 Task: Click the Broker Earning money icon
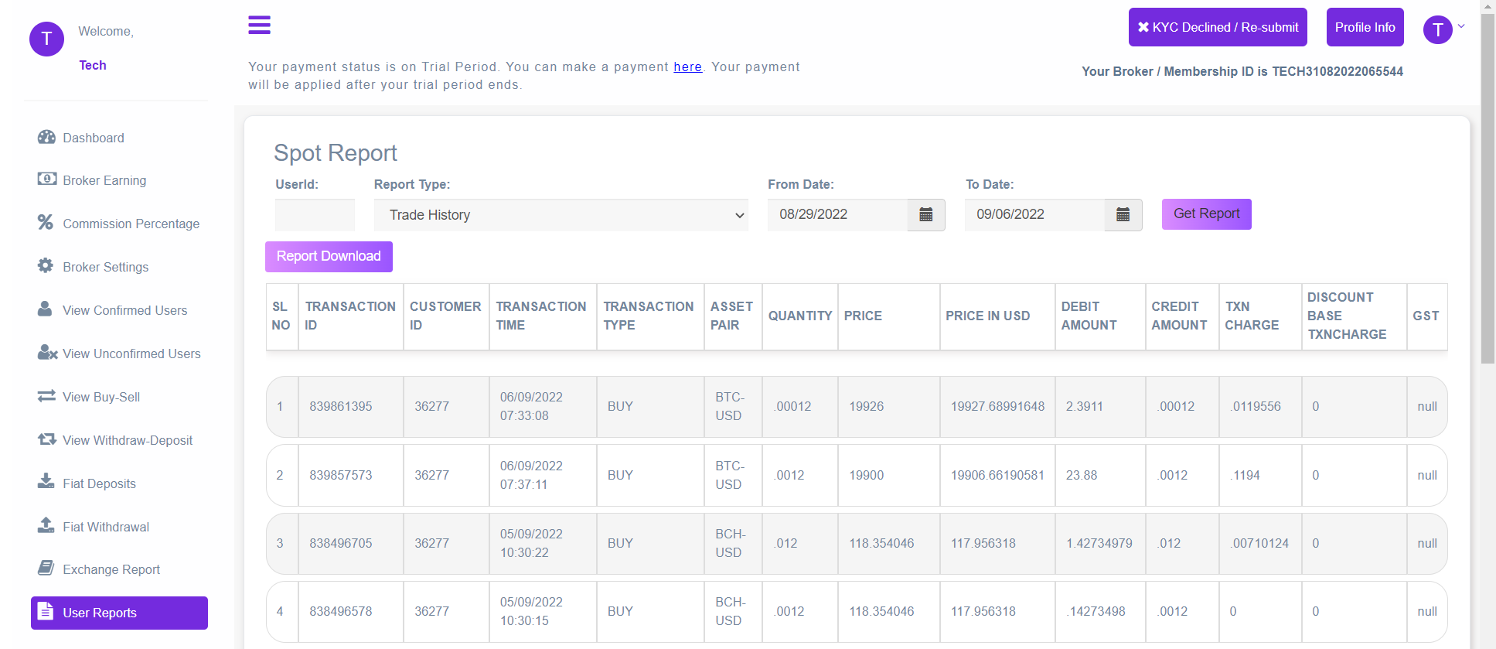coord(46,179)
